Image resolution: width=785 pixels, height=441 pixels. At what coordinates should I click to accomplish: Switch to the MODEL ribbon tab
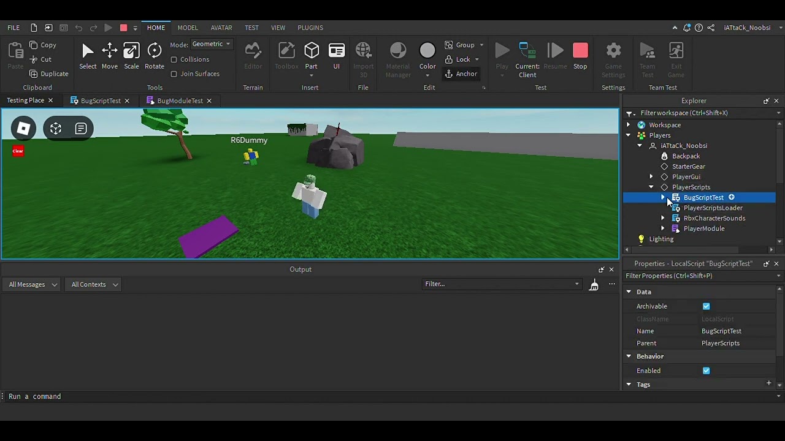[x=188, y=28]
